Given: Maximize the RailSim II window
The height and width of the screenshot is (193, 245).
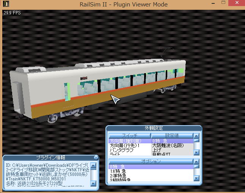Looking at the screenshot, I should 223,3.
